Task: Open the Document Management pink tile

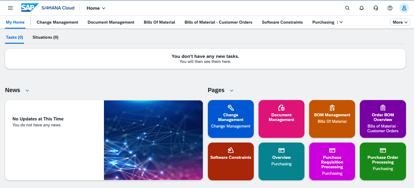Action: 281,119
